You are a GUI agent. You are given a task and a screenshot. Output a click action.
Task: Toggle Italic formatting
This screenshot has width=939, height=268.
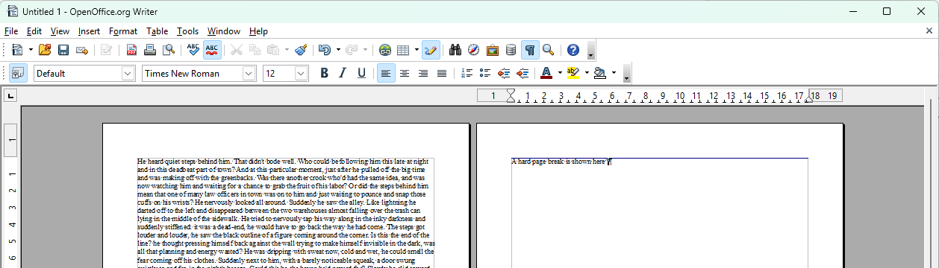pos(343,73)
